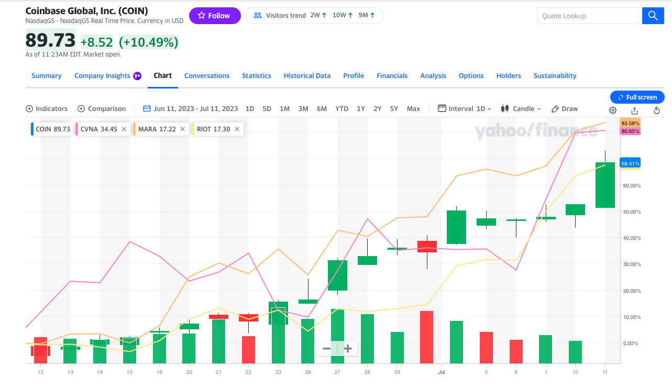Click the share chart icon
This screenshot has width=672, height=388.
[635, 110]
